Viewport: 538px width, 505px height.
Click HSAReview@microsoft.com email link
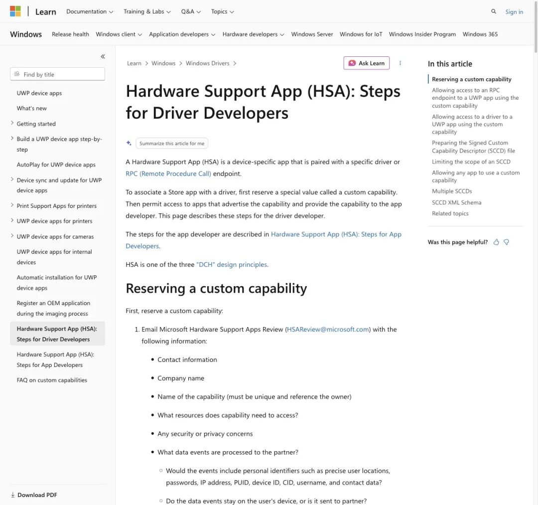click(x=328, y=330)
